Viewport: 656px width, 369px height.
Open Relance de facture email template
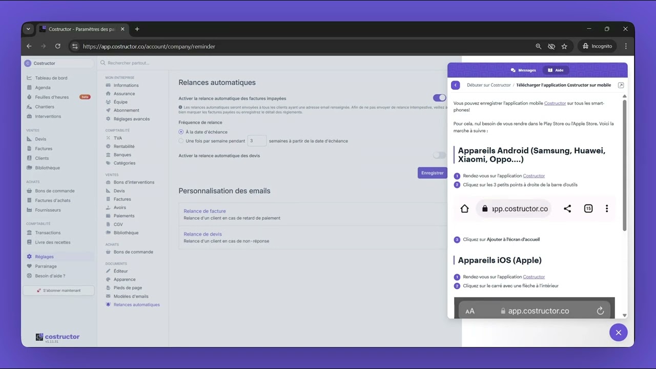click(x=204, y=211)
